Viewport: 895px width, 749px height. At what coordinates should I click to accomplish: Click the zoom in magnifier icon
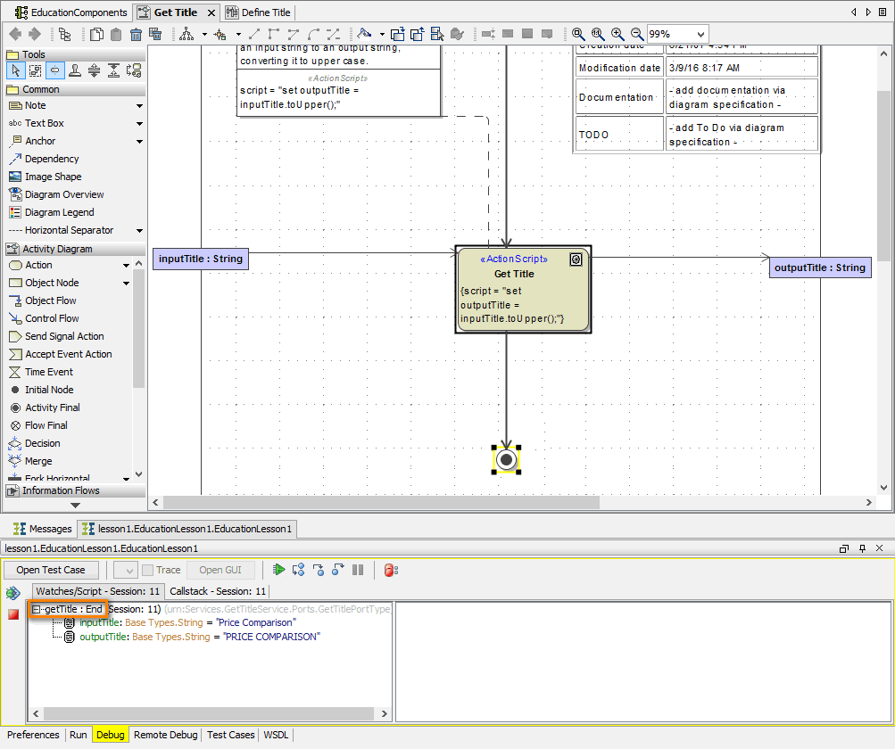(617, 34)
